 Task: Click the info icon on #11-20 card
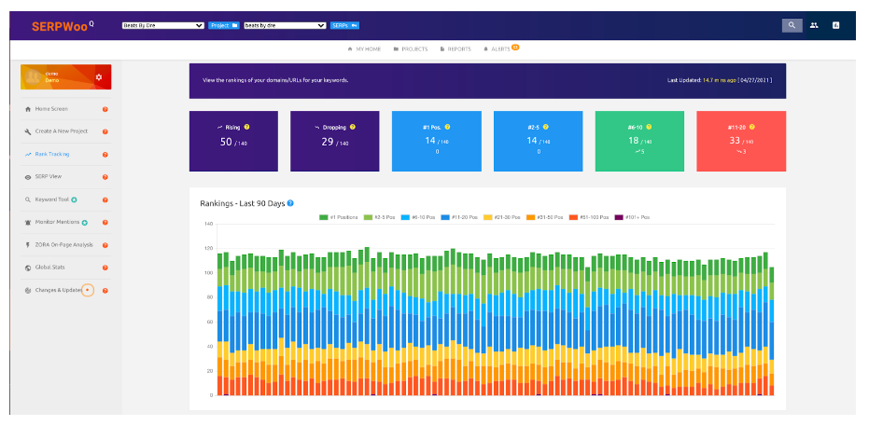tap(752, 126)
